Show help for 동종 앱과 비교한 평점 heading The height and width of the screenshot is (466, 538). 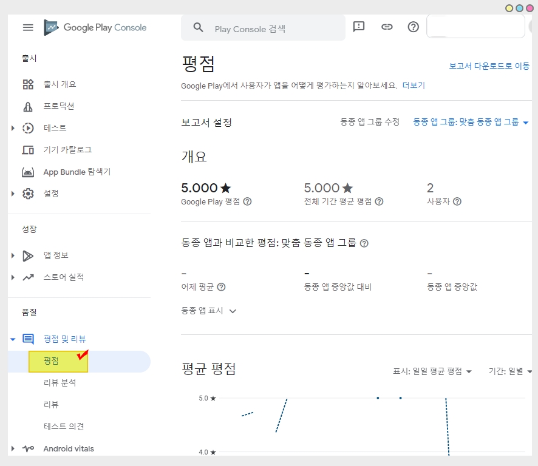click(x=364, y=243)
